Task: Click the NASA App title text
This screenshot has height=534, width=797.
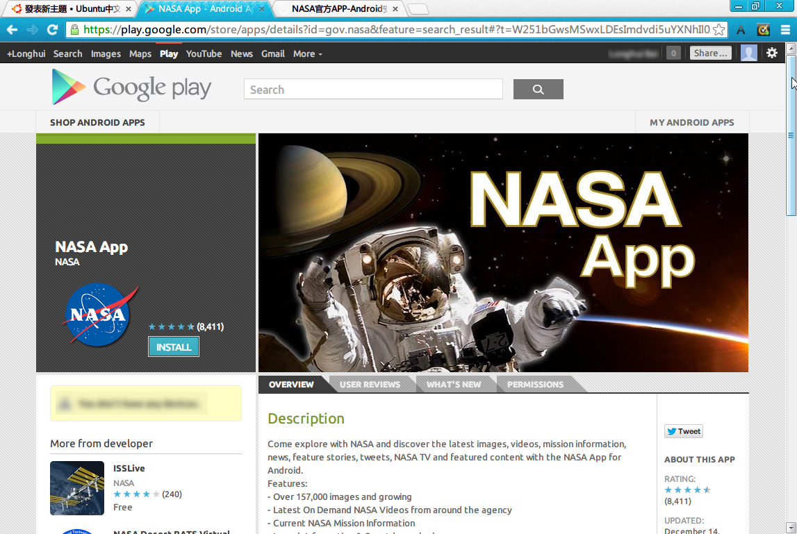Action: pos(92,247)
